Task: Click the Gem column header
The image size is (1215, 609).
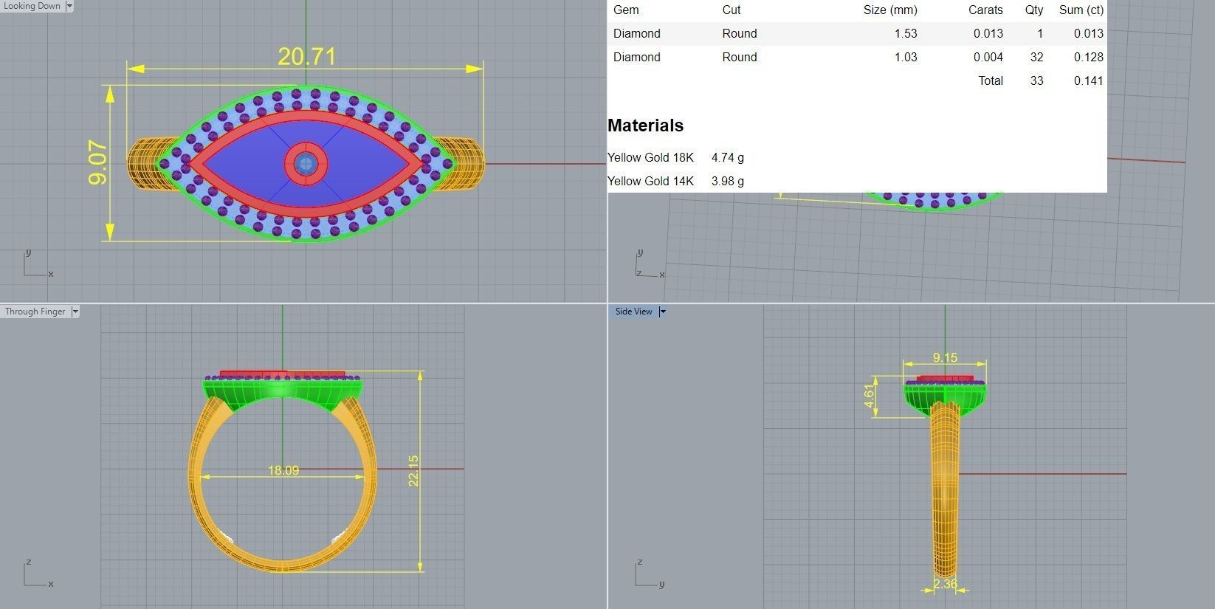Action: (x=626, y=10)
